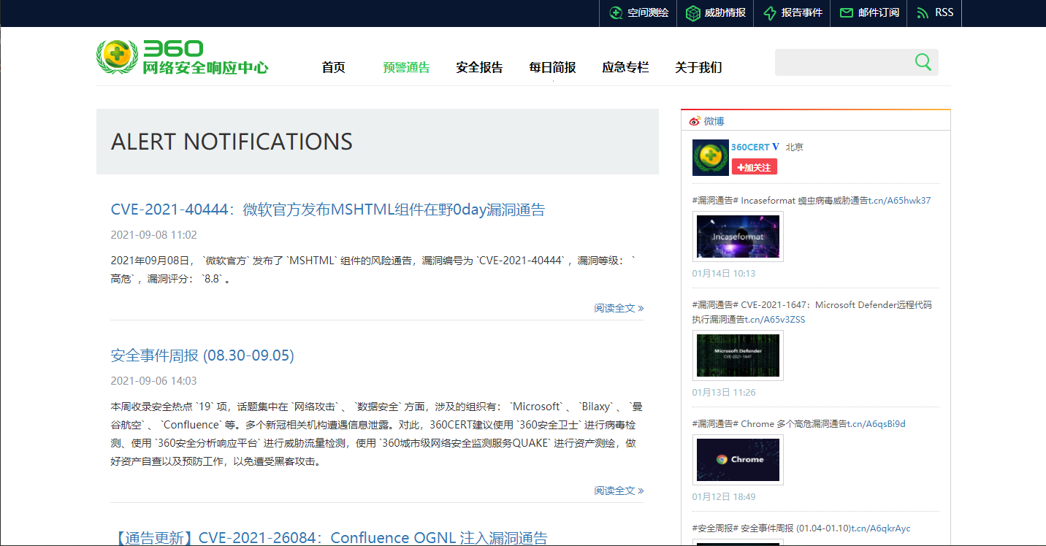Open the 空间测绘 icon in top bar
The height and width of the screenshot is (546, 1046).
point(616,12)
